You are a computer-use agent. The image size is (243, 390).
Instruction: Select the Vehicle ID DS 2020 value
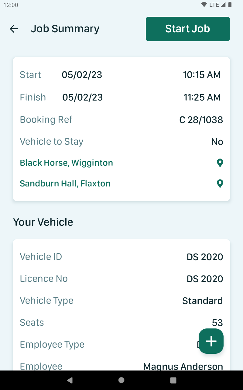tap(205, 257)
